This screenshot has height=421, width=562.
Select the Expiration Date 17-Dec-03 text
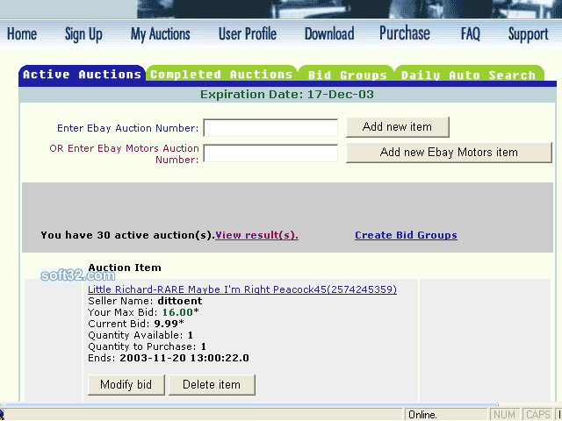coord(287,95)
